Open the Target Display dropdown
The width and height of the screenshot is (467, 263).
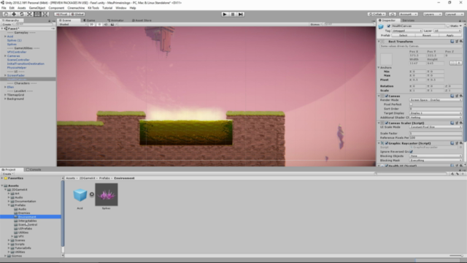(x=436, y=113)
